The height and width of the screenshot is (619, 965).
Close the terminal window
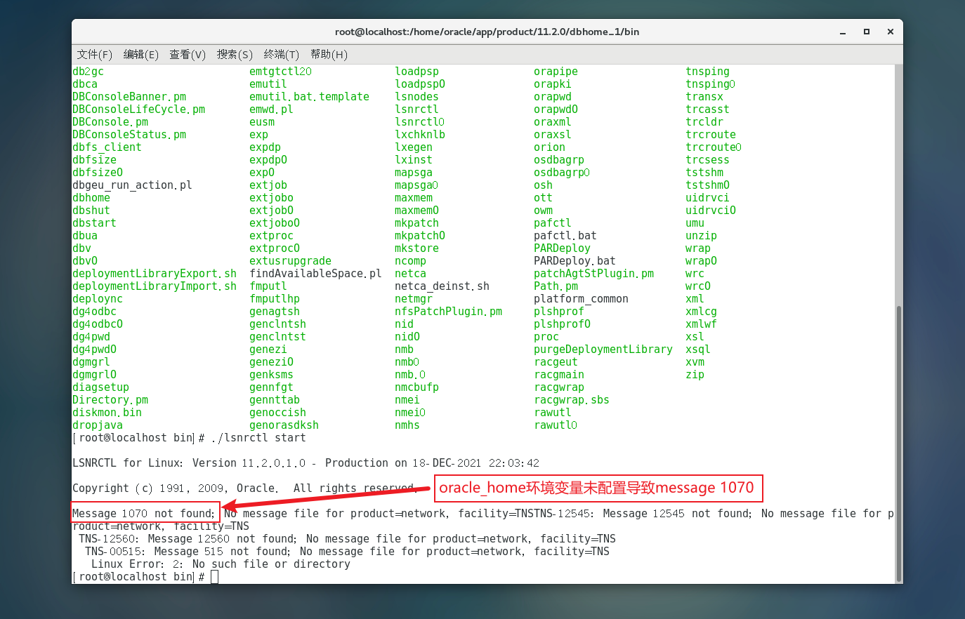[891, 32]
